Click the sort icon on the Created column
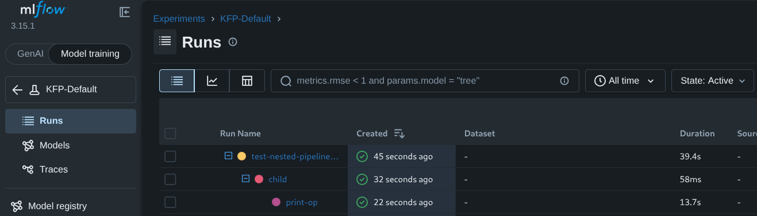The image size is (757, 216). [399, 133]
